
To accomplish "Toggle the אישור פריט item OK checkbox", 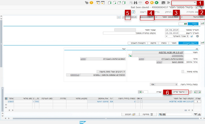I will pos(186,92).
